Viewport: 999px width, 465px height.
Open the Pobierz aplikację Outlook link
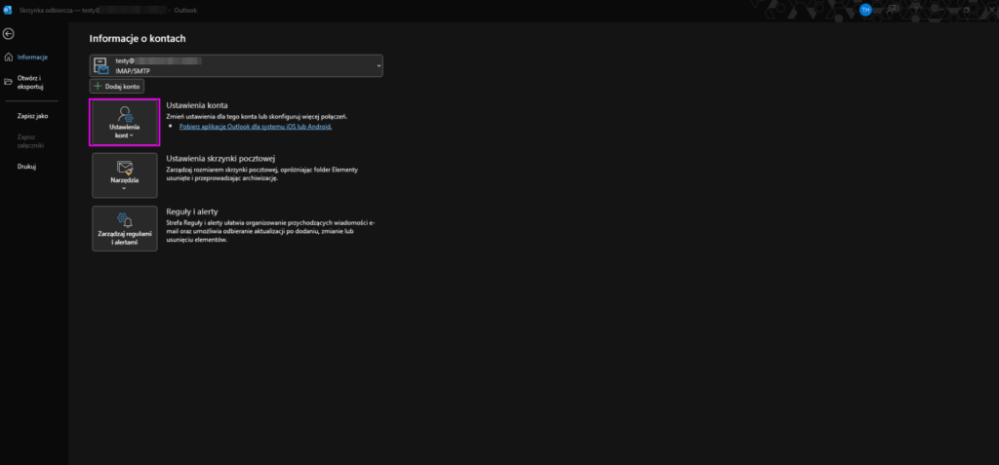[x=256, y=127]
